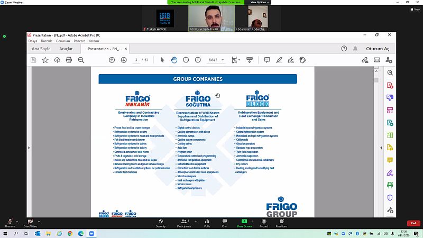
Task: Click the share with others person icon
Action: point(389,60)
